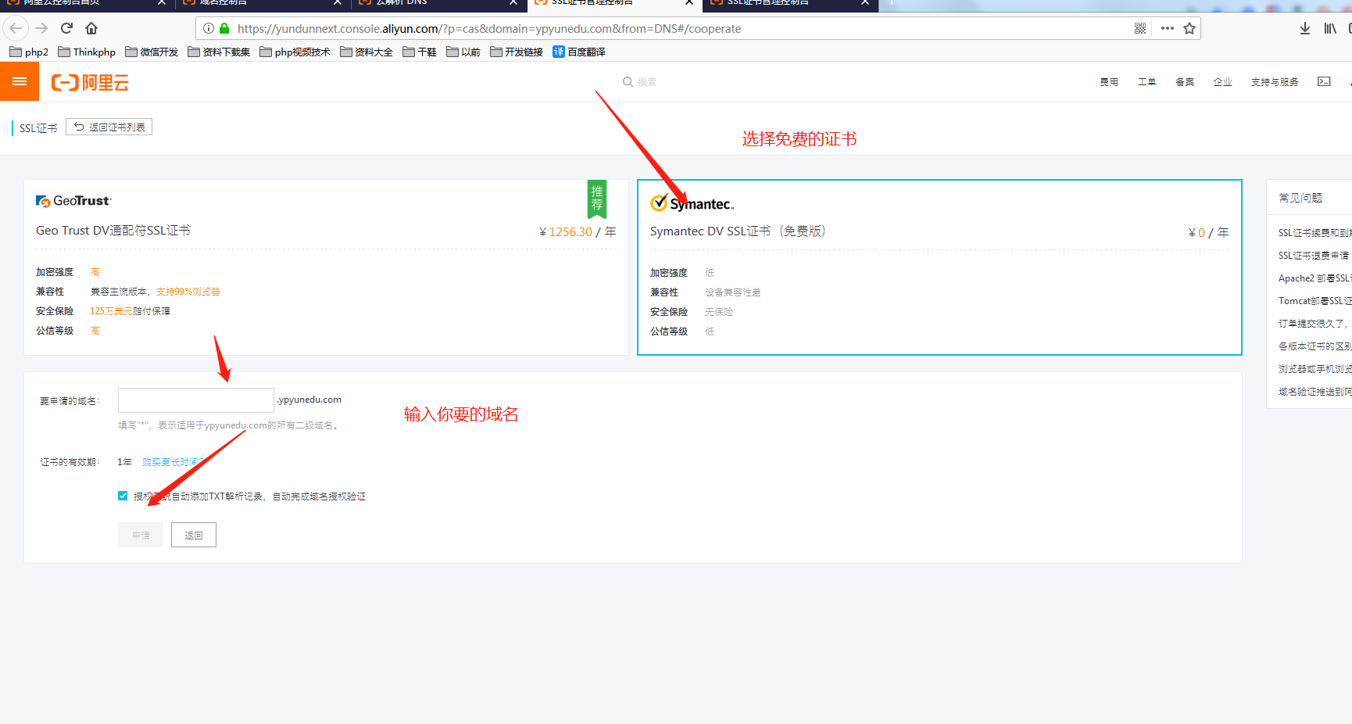1352x724 pixels.
Task: Switch to the 域名控制台 browser tab
Action: [x=263, y=4]
